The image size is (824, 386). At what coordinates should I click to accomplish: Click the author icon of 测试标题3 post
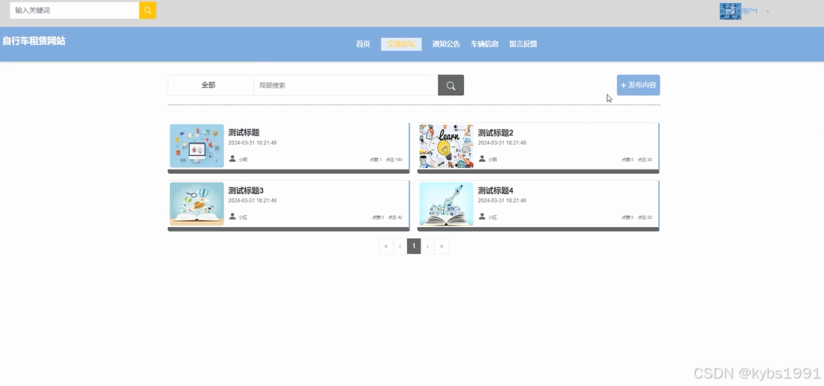click(232, 217)
